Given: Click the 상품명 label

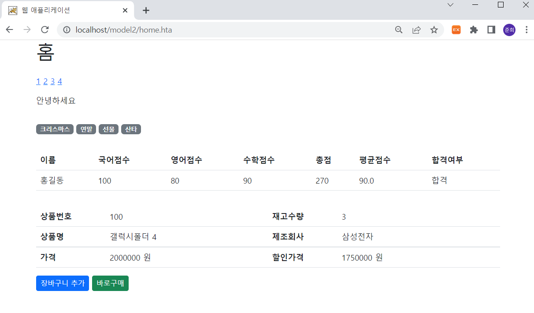Looking at the screenshot, I should pos(52,237).
